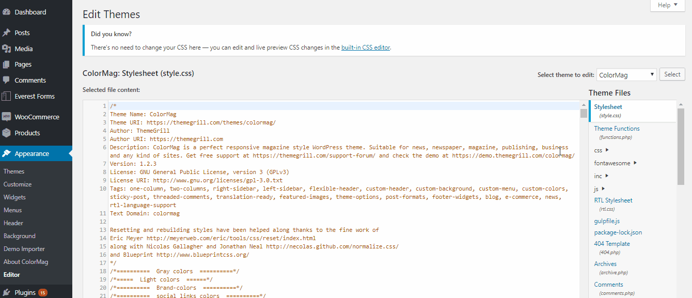The height and width of the screenshot is (298, 692).
Task: Open package-lock.json file
Action: click(x=618, y=232)
